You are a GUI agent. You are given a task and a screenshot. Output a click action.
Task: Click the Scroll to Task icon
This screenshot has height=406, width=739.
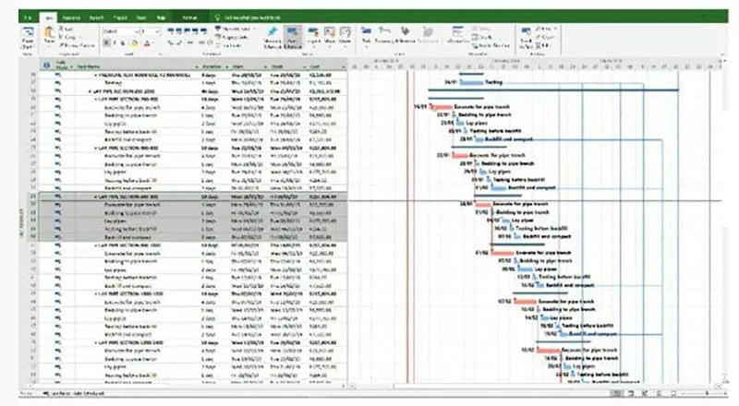(526, 36)
